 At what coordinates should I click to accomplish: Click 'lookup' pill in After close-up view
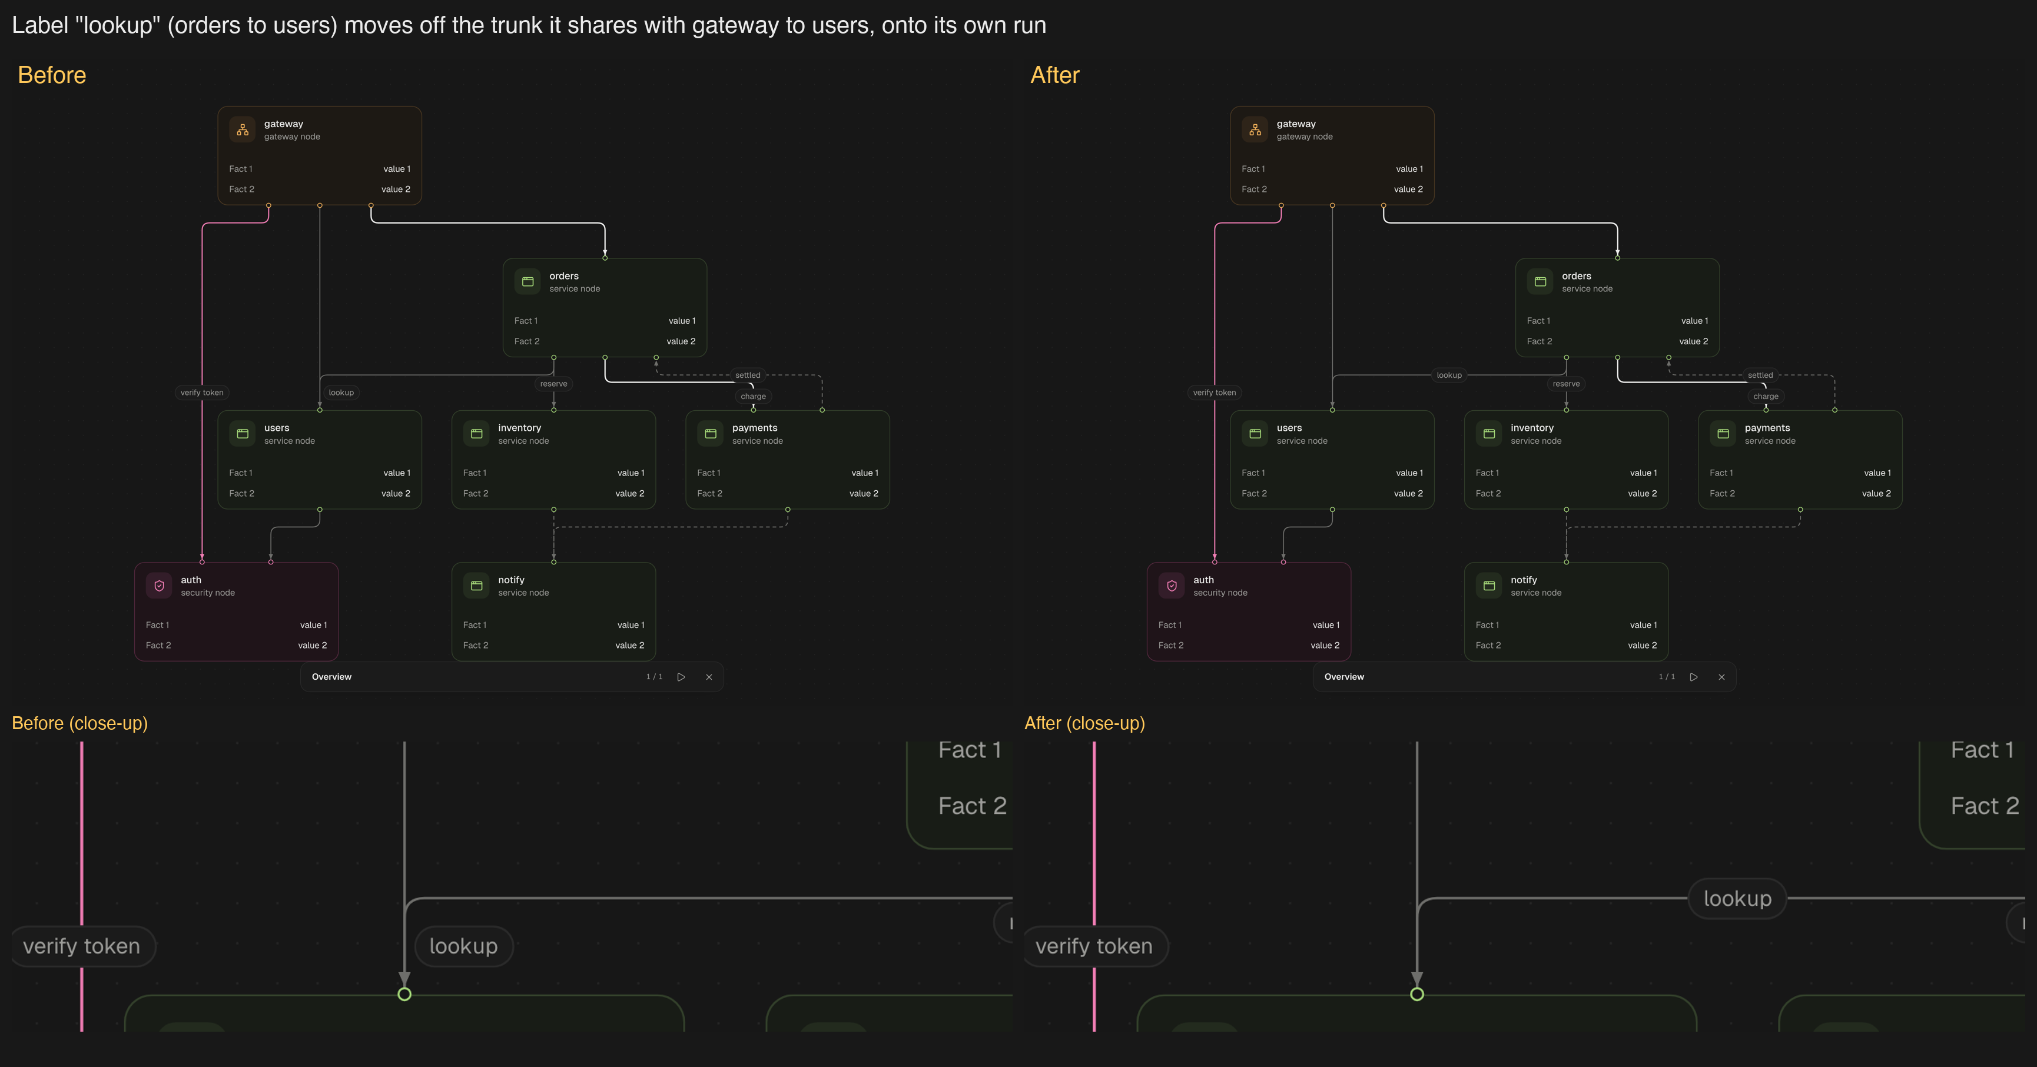tap(1737, 899)
